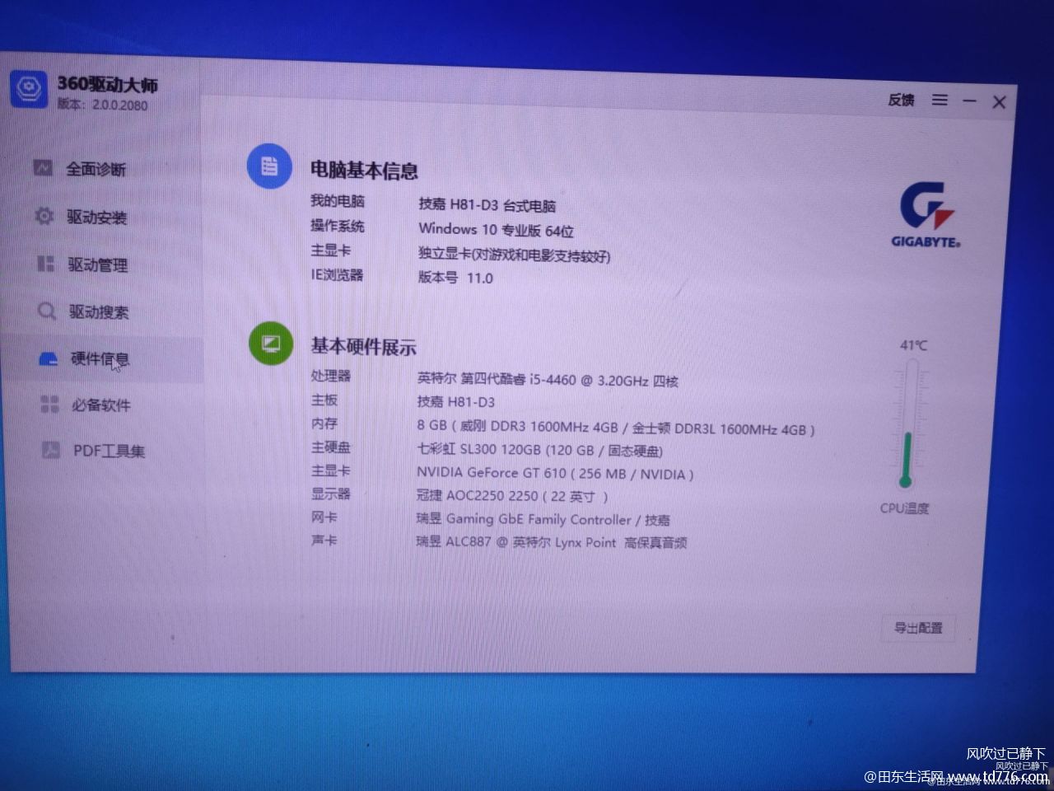
Task: Click the 41℃ temperature reading
Action: pos(912,345)
